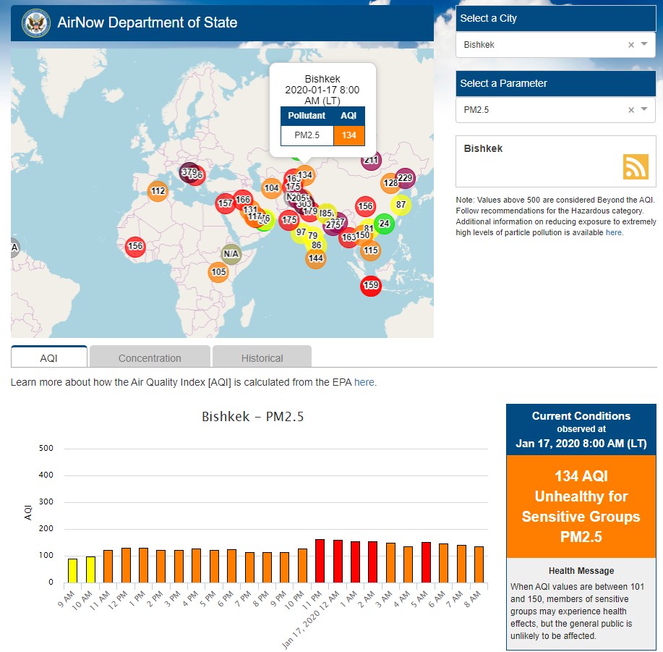
Task: Click the 9 AM yellow chart bar
Action: click(72, 570)
